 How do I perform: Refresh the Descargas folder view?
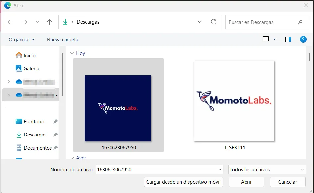[x=214, y=22]
